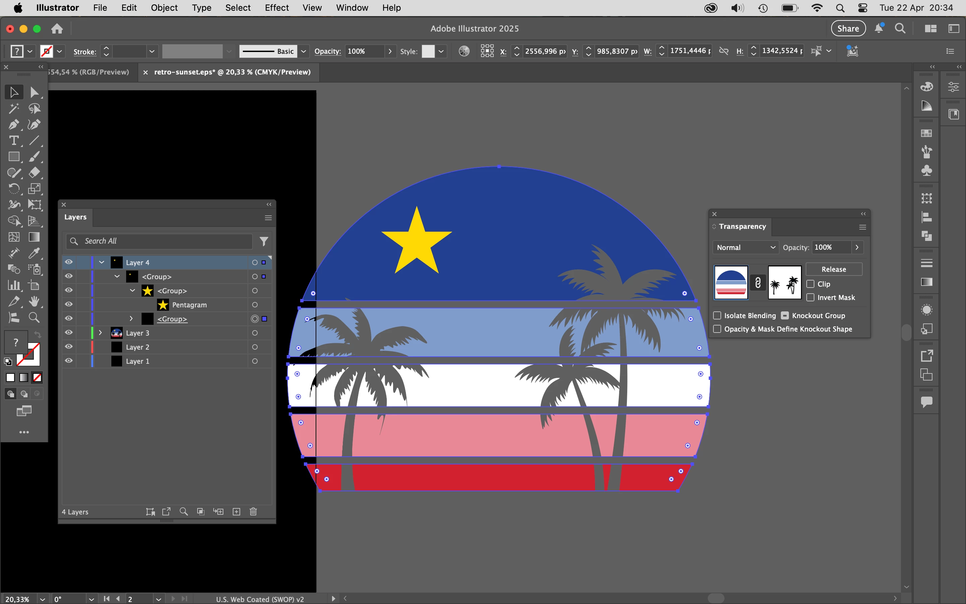Select the Direct Selection tool
This screenshot has height=604, width=966.
[34, 92]
